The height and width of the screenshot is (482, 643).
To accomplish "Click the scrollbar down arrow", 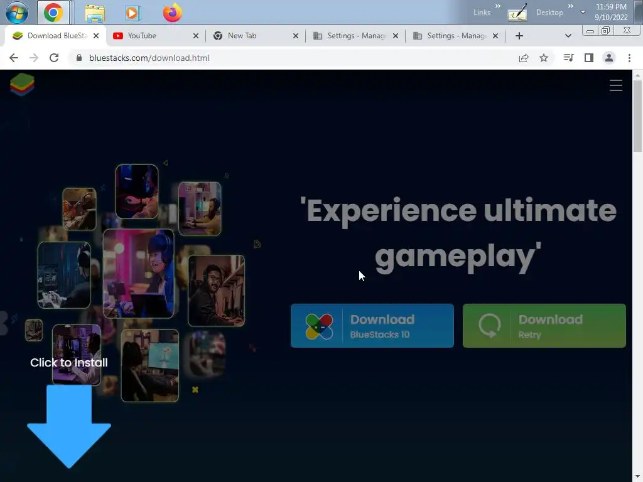I will (x=637, y=477).
